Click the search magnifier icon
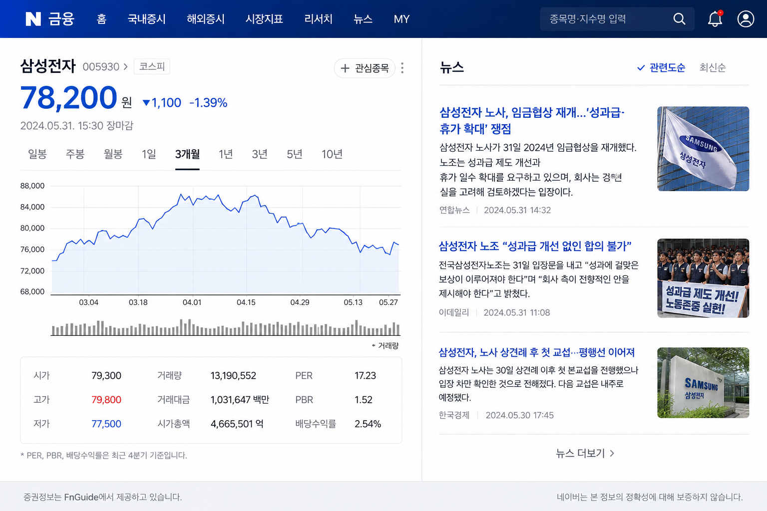Screen dimensions: 767x511 coord(679,19)
